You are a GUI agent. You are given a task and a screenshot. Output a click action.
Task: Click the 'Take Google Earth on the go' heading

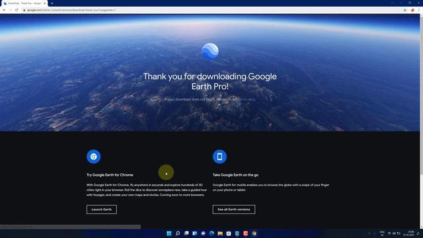point(235,175)
